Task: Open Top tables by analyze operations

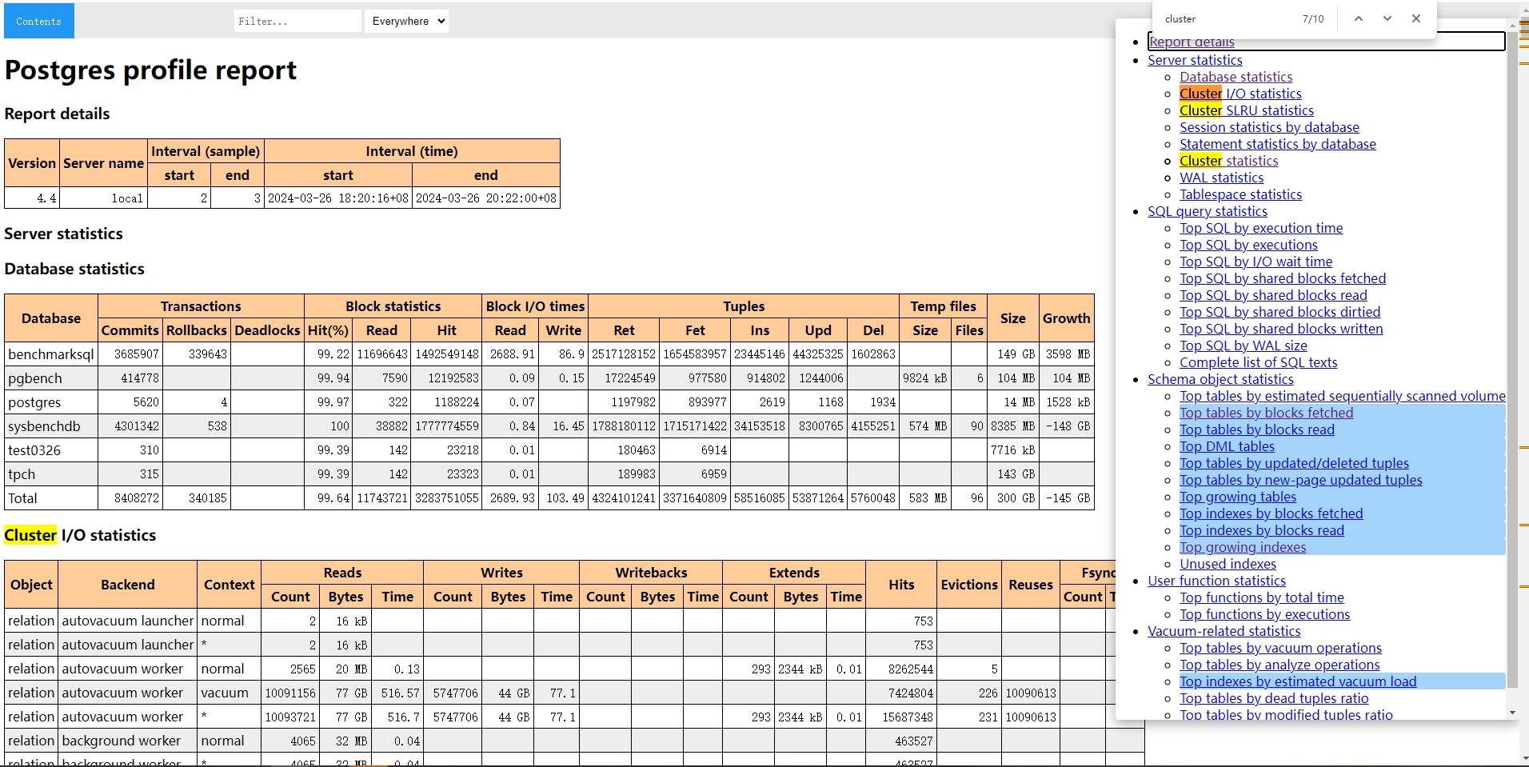Action: [1279, 665]
